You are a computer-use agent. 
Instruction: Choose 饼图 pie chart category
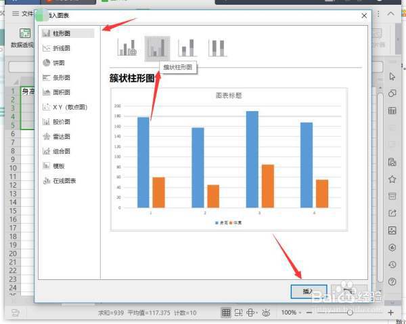pyautogui.click(x=54, y=63)
